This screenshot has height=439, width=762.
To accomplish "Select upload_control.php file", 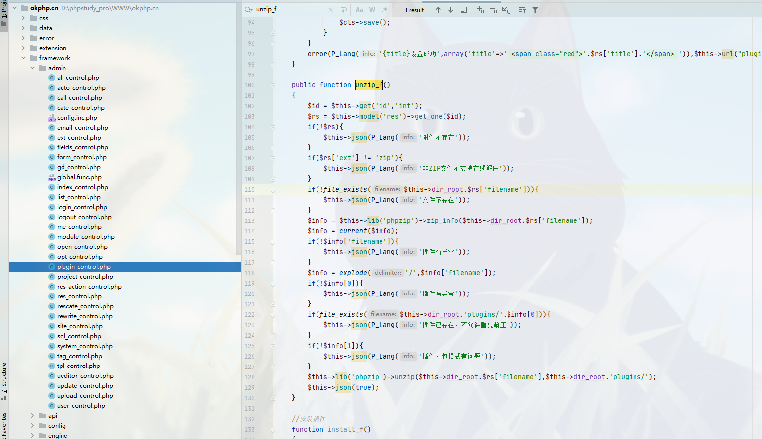I will click(84, 396).
